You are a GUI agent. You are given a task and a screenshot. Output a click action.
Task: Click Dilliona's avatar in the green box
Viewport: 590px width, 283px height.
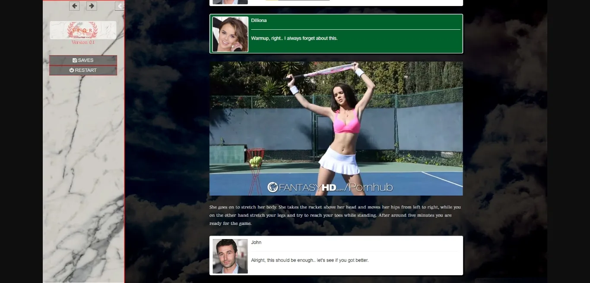pos(230,34)
